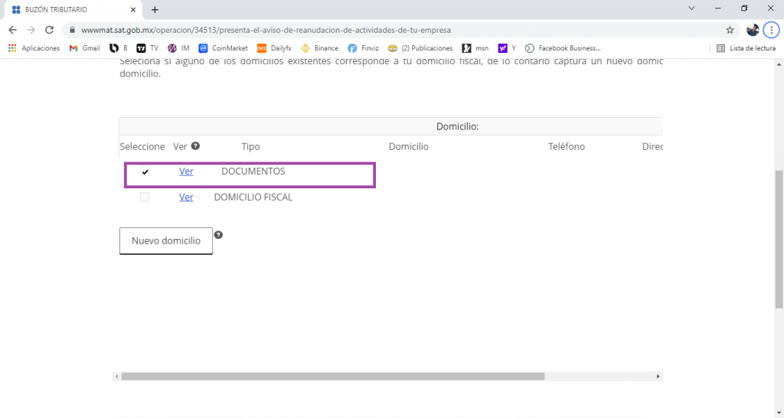Open the Chrome profile avatar

753,30
